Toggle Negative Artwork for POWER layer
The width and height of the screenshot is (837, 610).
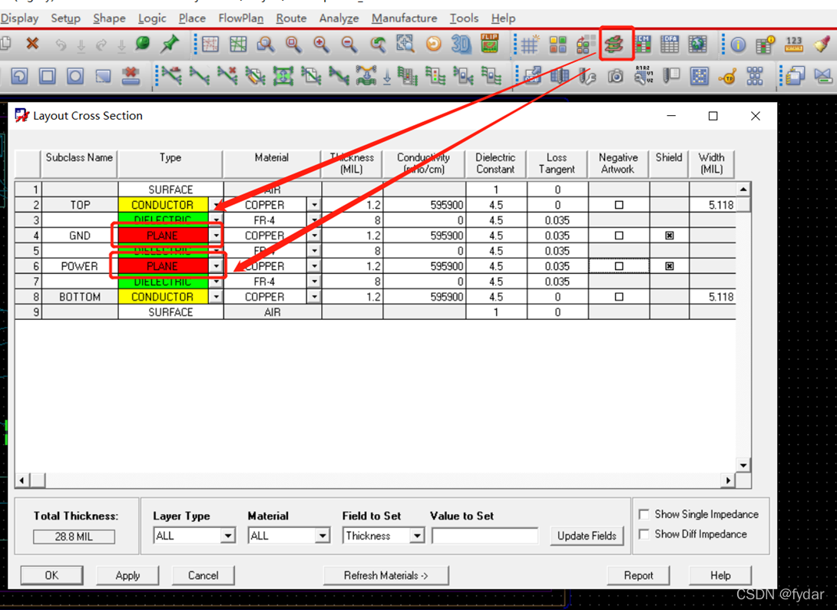619,266
